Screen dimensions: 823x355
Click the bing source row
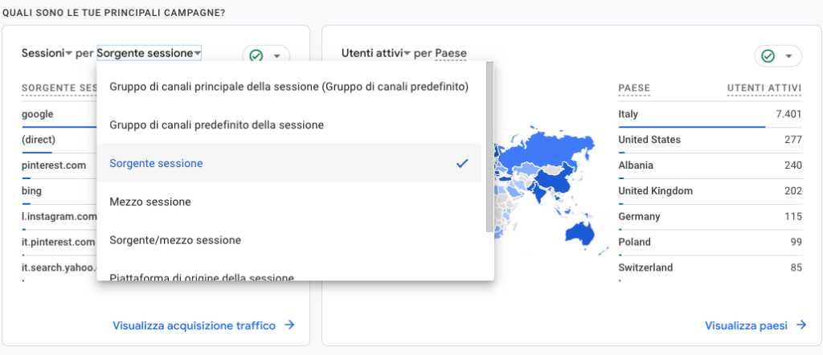(59, 191)
